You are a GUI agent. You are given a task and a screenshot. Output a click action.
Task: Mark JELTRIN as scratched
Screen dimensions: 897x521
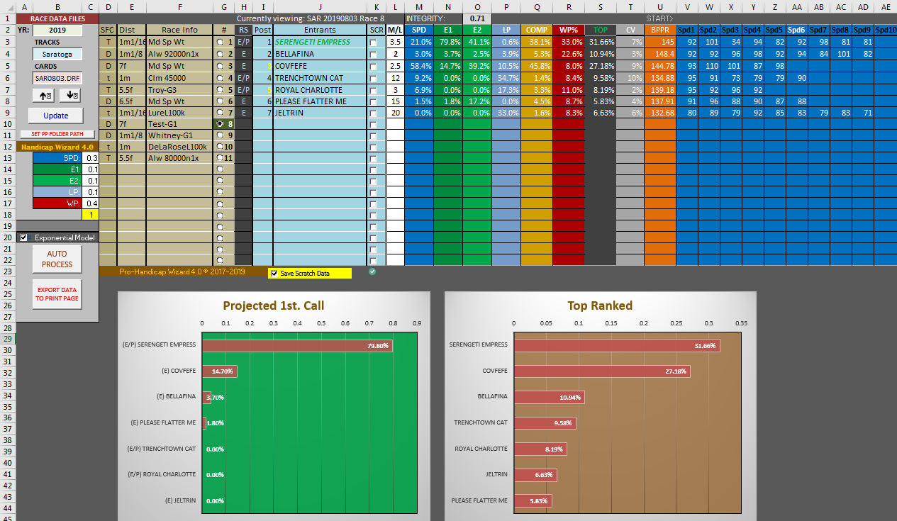374,114
